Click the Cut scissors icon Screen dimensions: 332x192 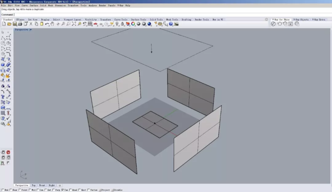[x=31, y=24]
